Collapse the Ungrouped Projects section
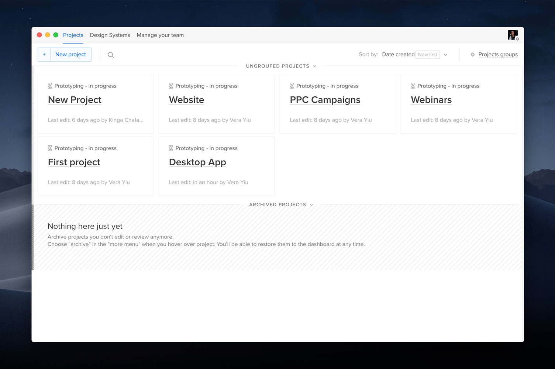The width and height of the screenshot is (555, 369). (x=314, y=66)
